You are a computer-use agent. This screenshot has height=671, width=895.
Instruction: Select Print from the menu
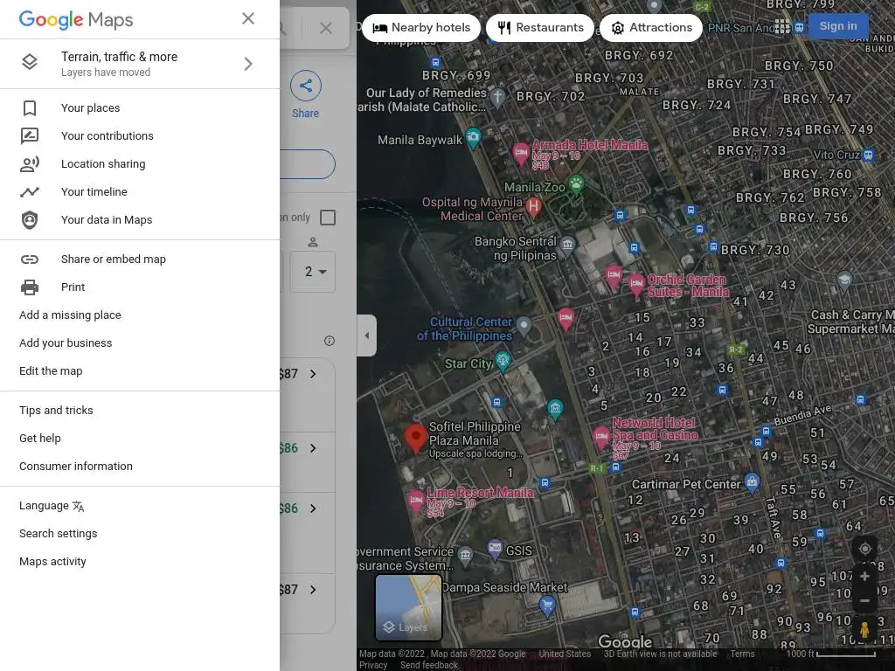140,287
